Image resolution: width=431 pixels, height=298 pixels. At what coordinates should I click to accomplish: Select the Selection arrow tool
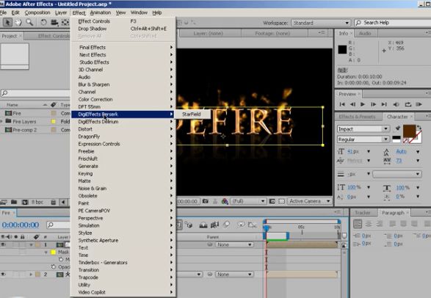[7, 23]
